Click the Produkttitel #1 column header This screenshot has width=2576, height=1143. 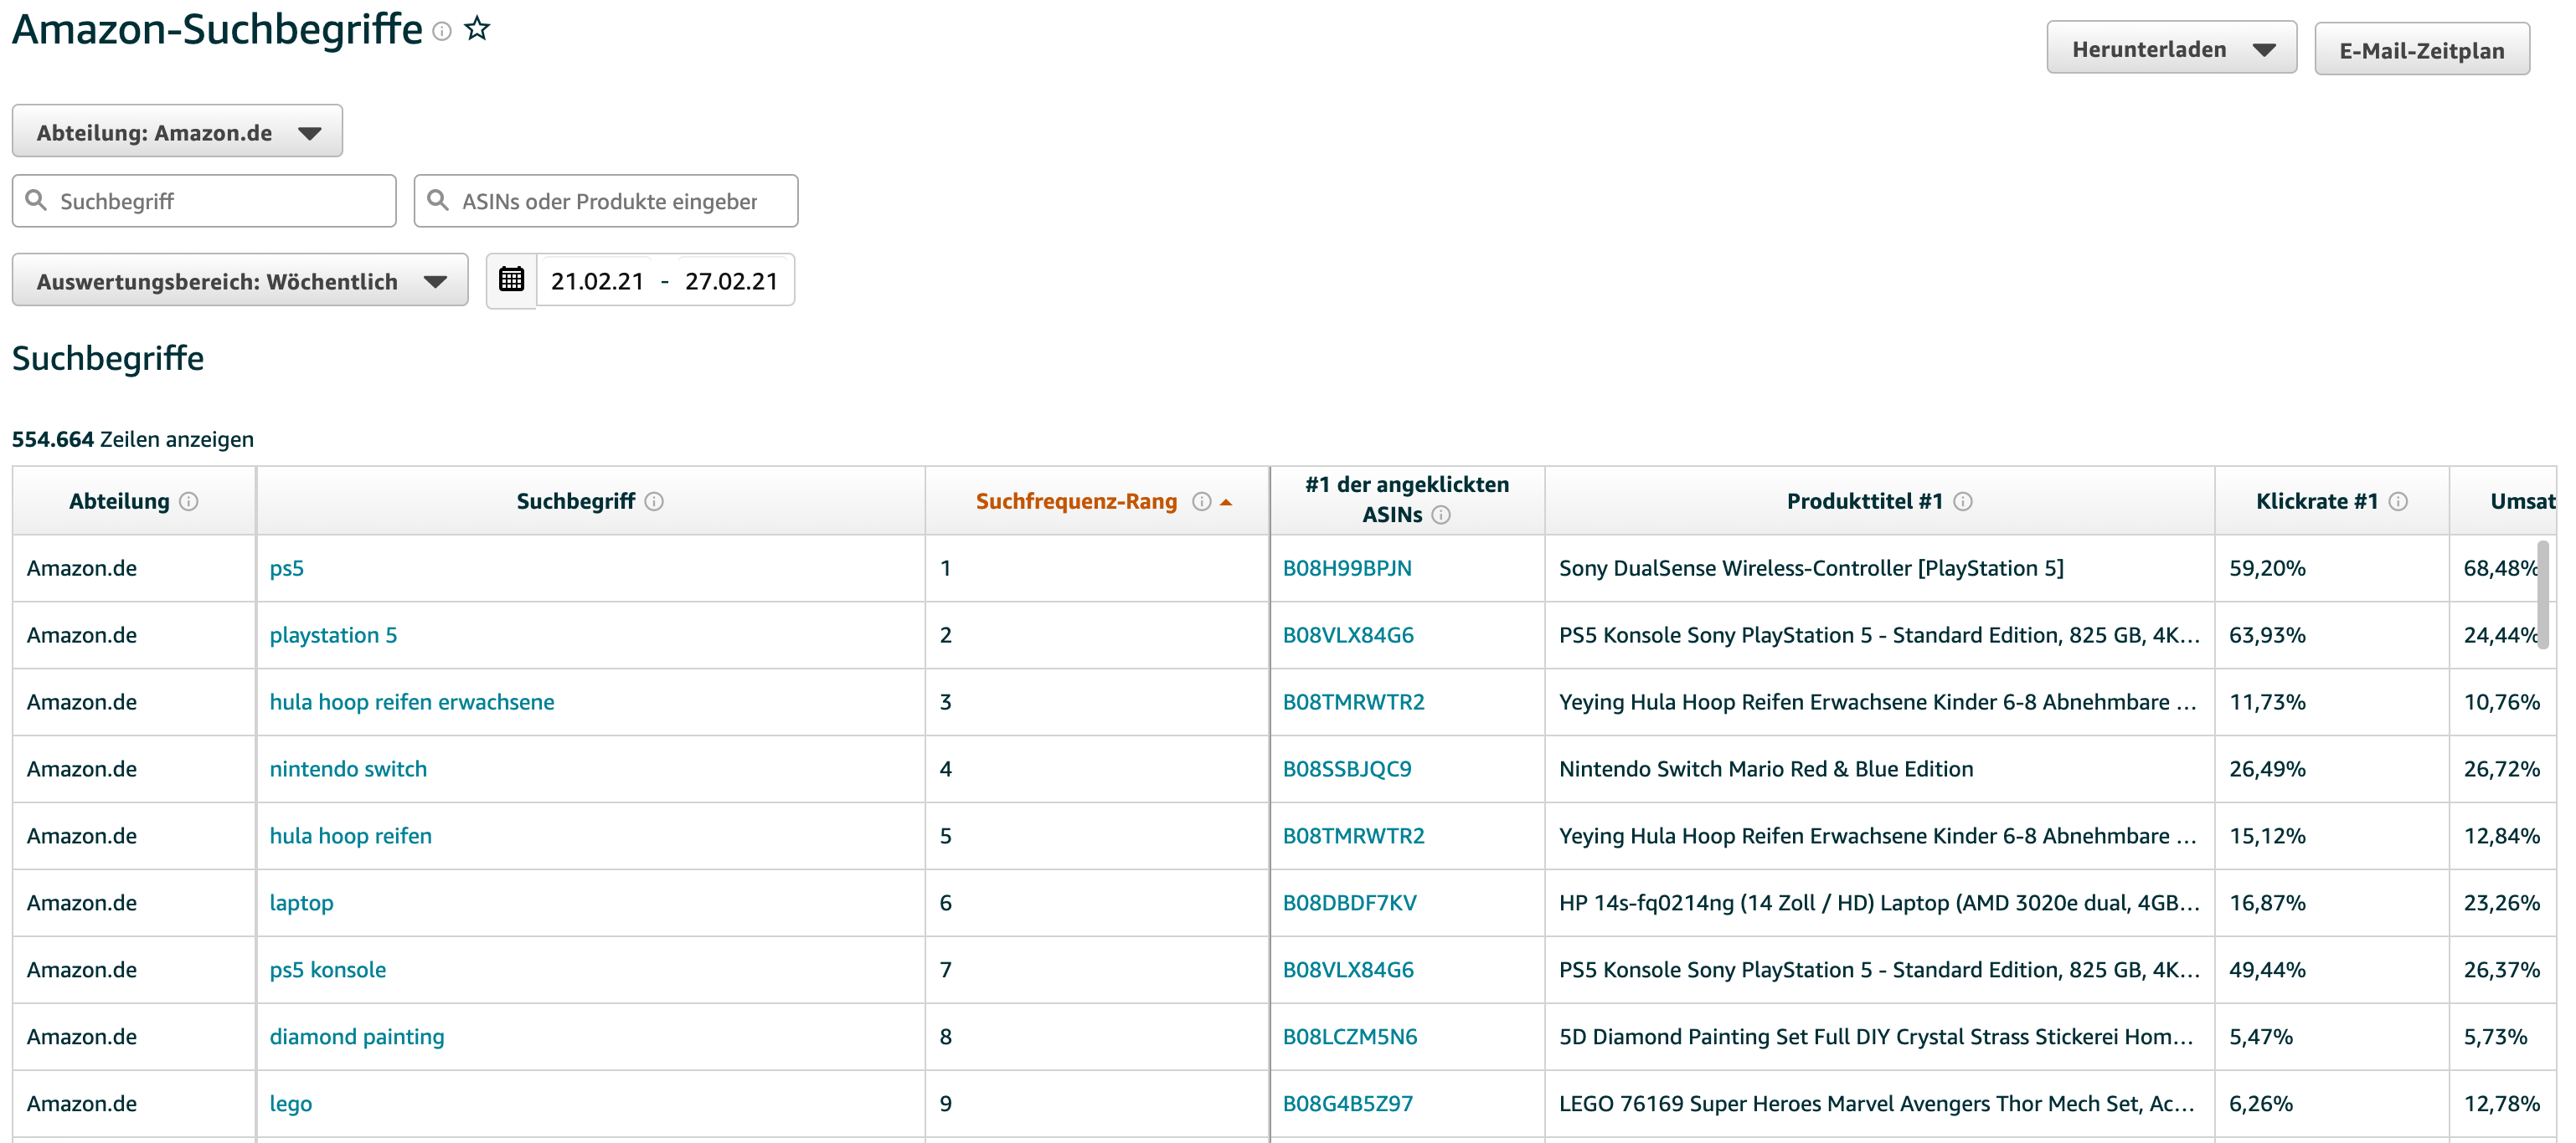[1879, 500]
